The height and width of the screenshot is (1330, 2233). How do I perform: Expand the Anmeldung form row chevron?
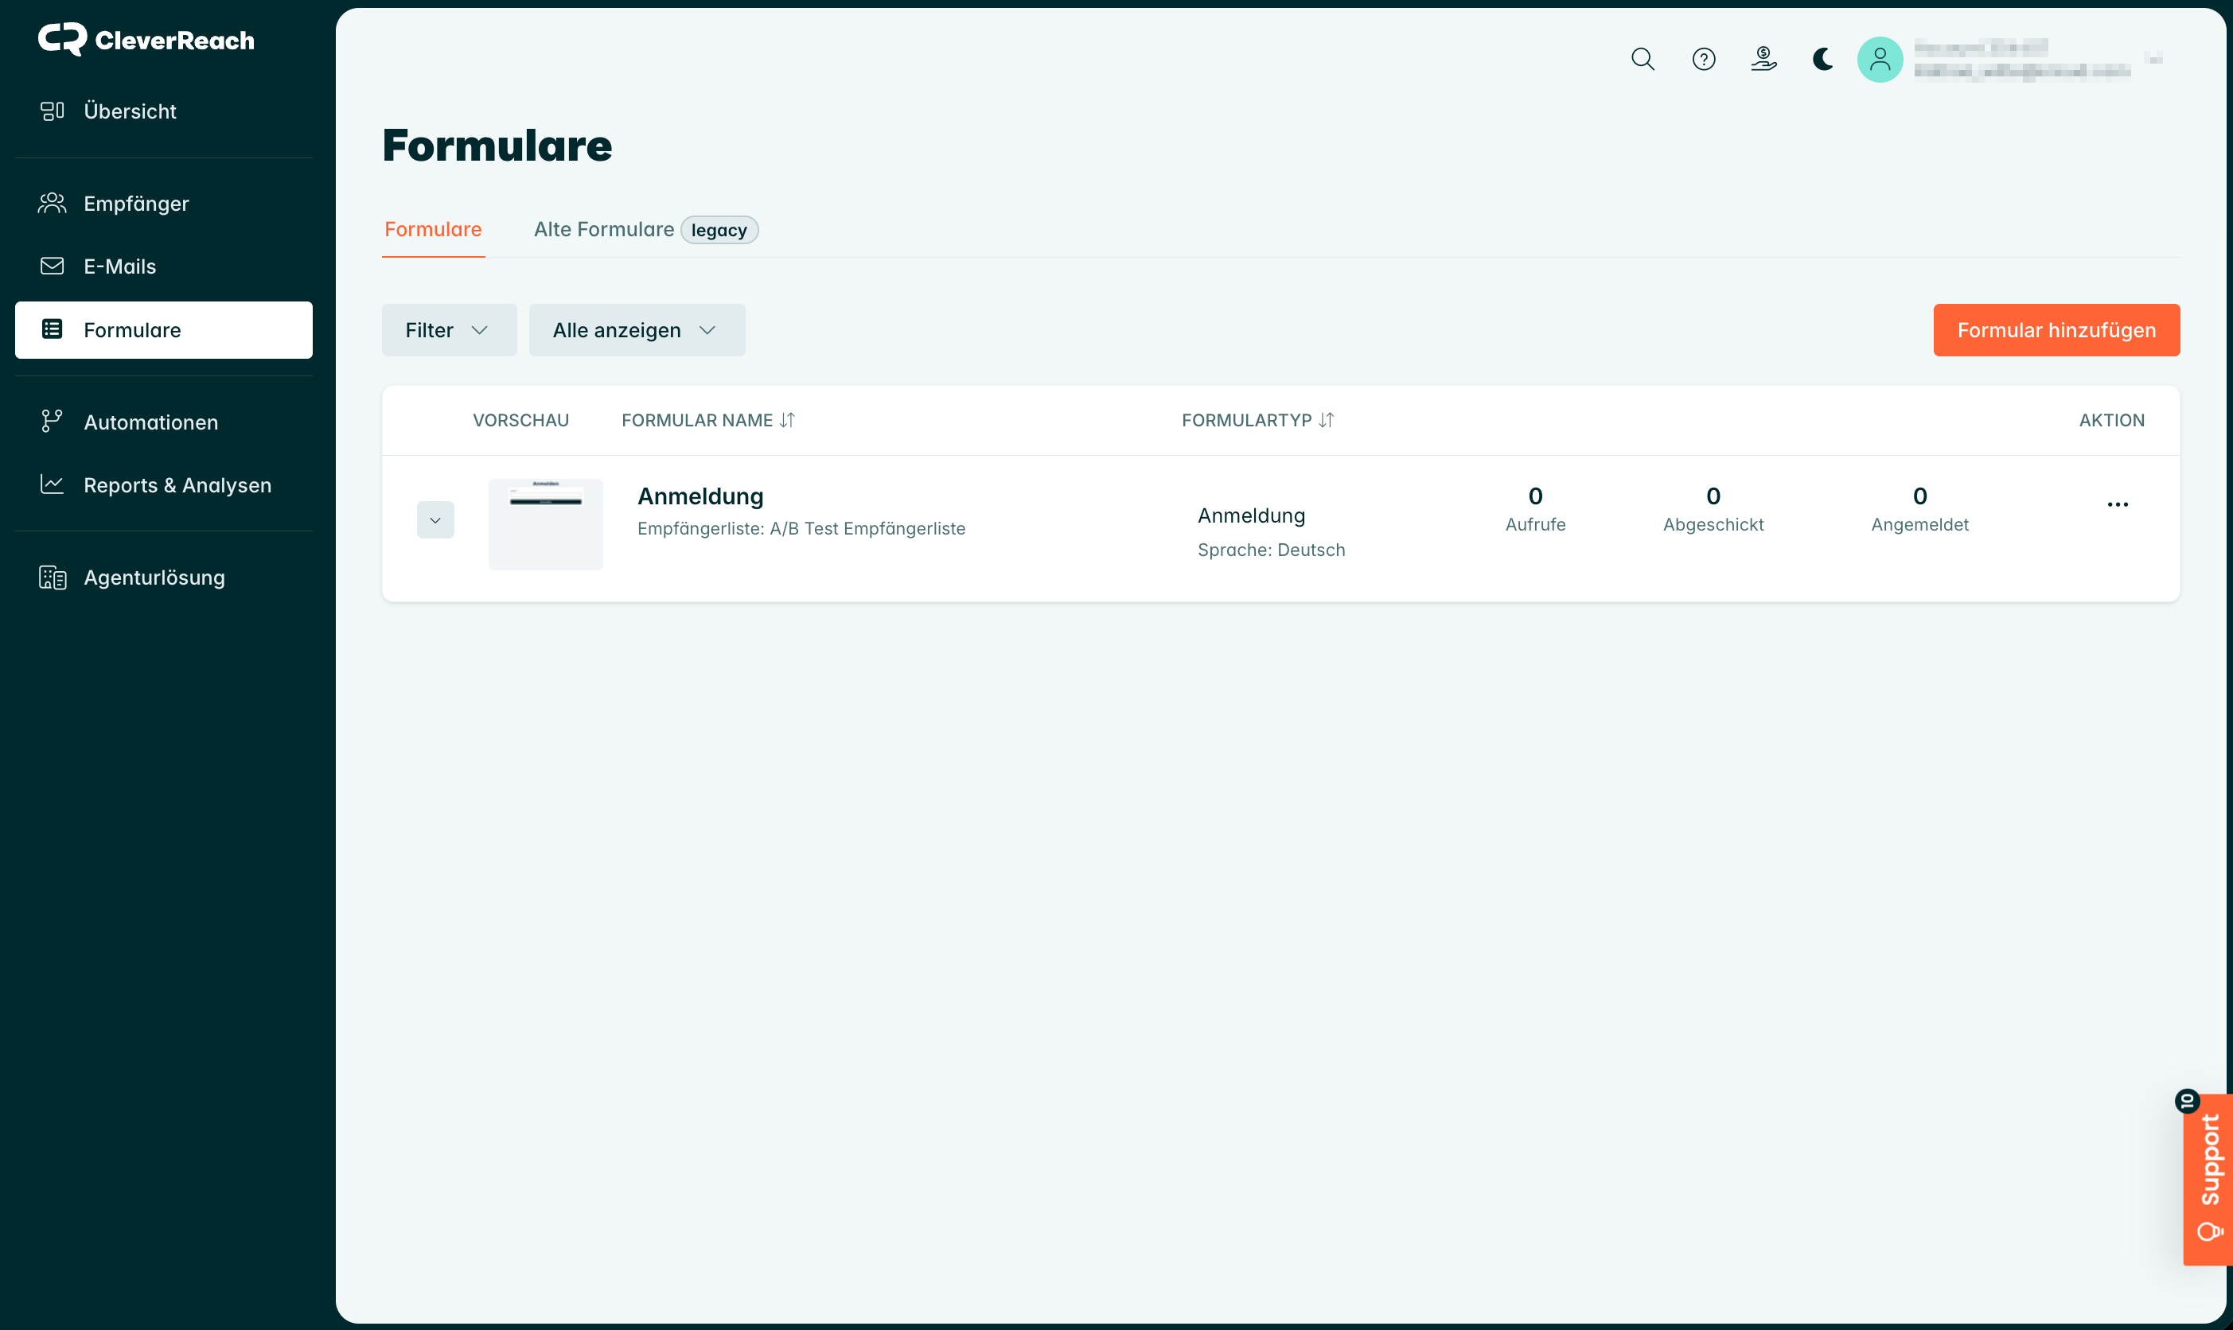(435, 519)
